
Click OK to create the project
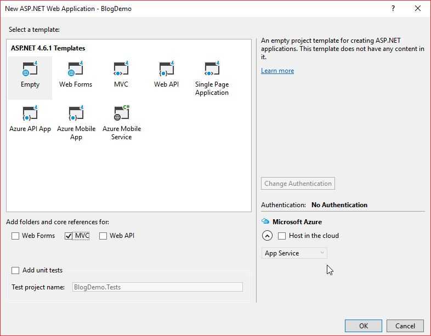363,326
